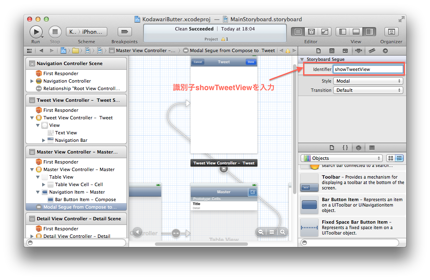Select Navigation Controller Scene header
Viewport: 430px width, 280px height.
[x=76, y=63]
